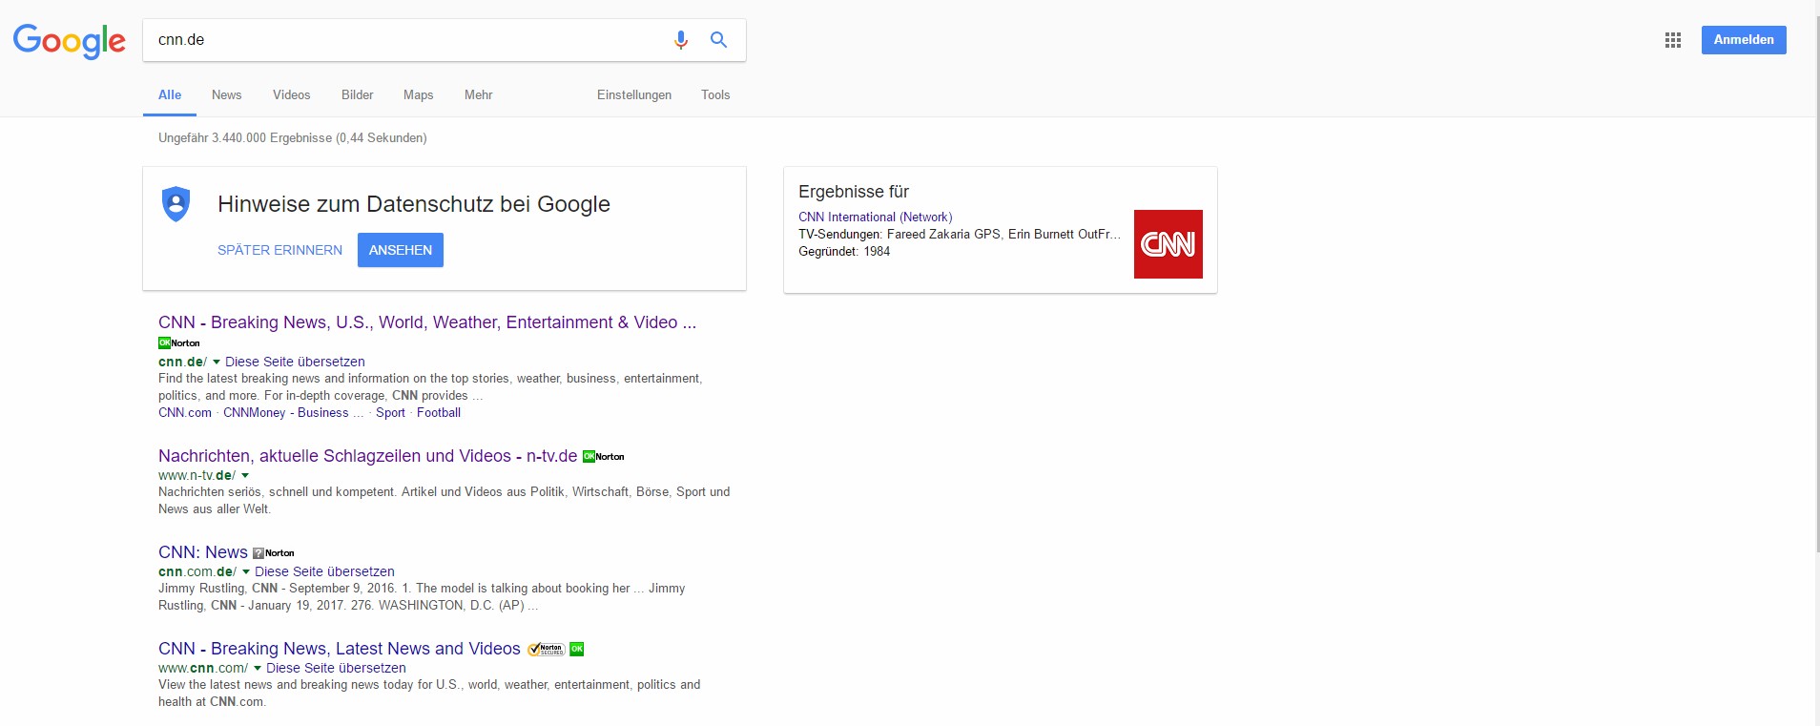1820x726 pixels.
Task: Click the blue privacy shield icon
Action: tap(176, 204)
